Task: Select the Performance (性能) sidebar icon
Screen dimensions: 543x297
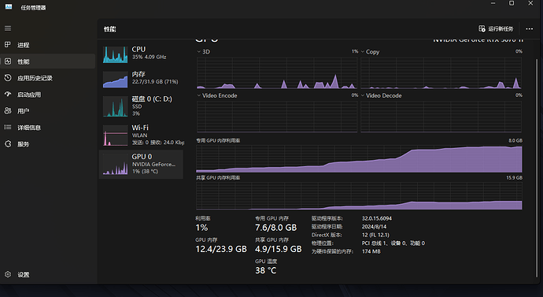Action: (x=8, y=61)
